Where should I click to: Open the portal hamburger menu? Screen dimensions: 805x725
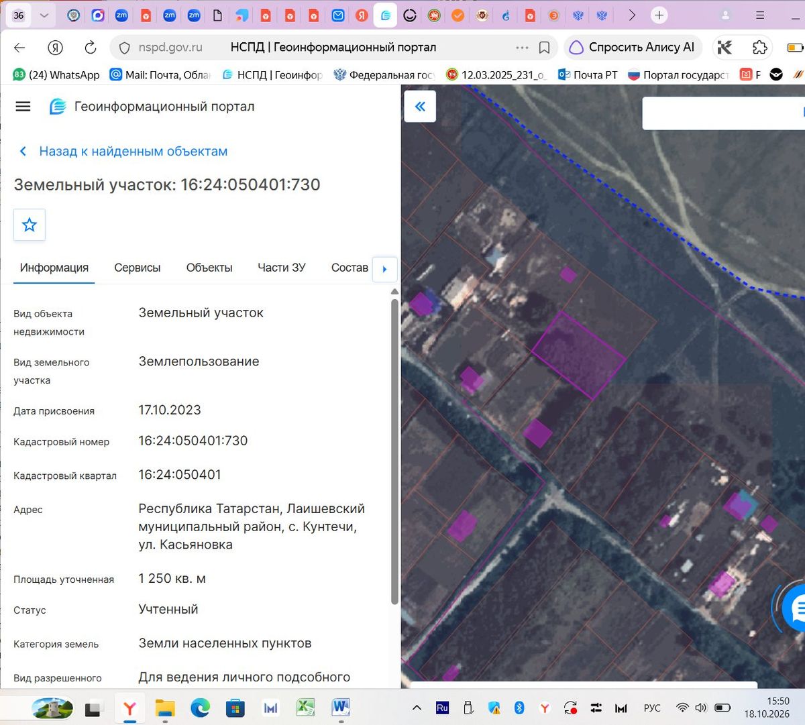tap(23, 106)
